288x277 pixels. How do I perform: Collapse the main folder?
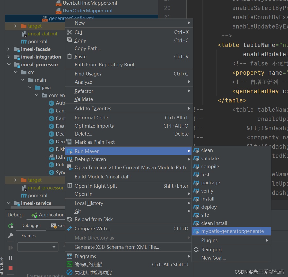[x=23, y=80]
